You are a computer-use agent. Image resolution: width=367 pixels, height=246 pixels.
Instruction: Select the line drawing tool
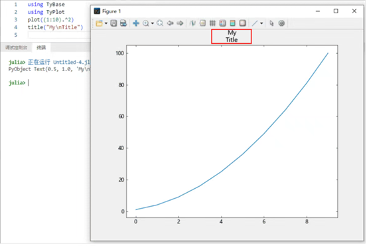(255, 23)
